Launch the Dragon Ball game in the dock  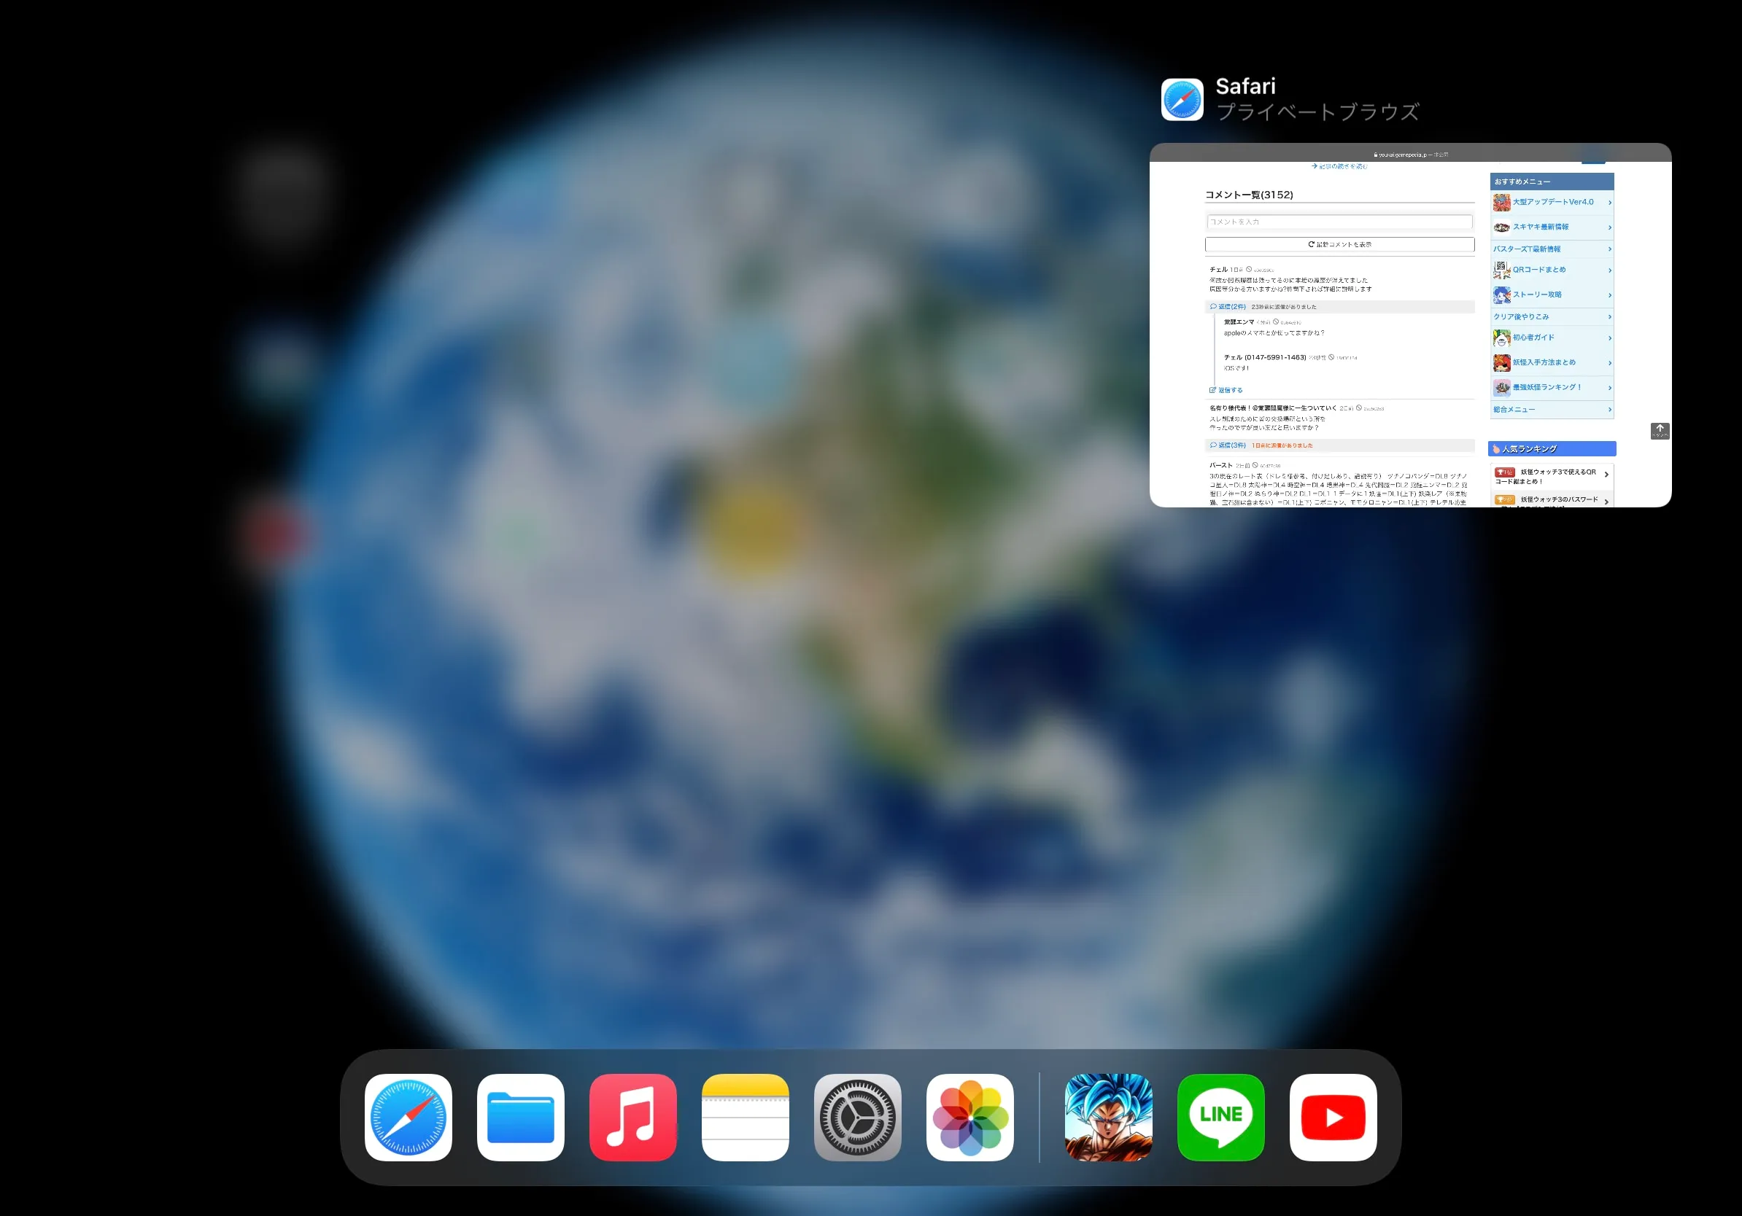[x=1109, y=1117]
